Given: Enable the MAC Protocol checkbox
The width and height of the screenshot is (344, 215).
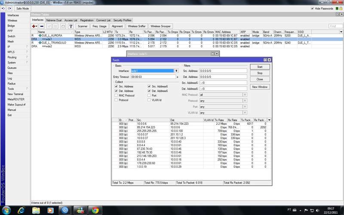Looking at the screenshot, I should click(116, 95).
